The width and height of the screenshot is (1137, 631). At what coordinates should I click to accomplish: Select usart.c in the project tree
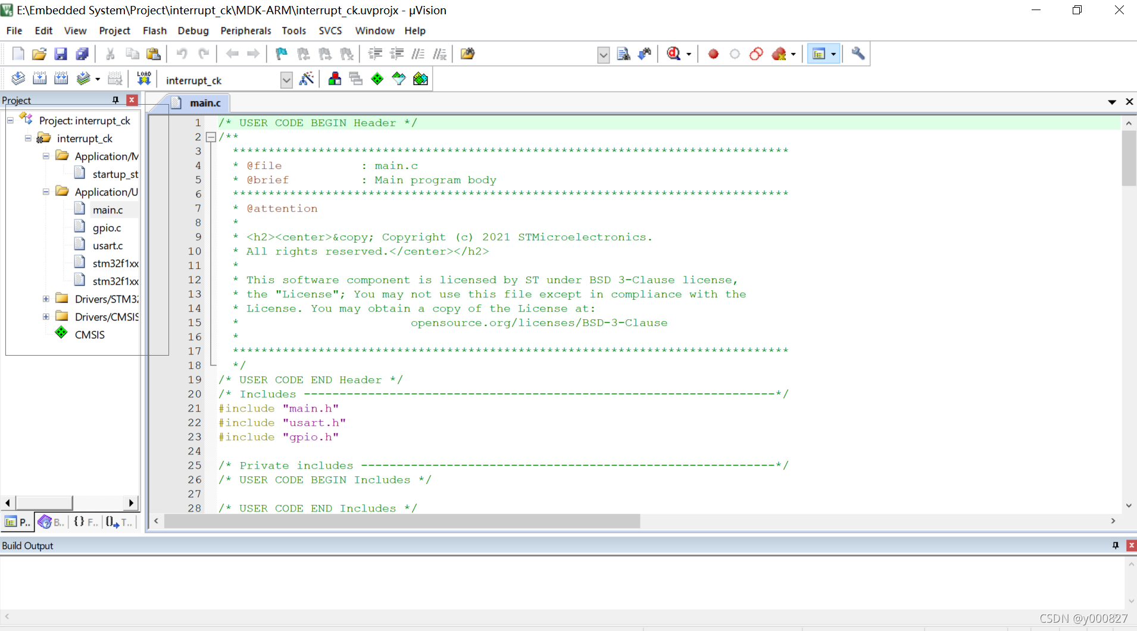(108, 246)
